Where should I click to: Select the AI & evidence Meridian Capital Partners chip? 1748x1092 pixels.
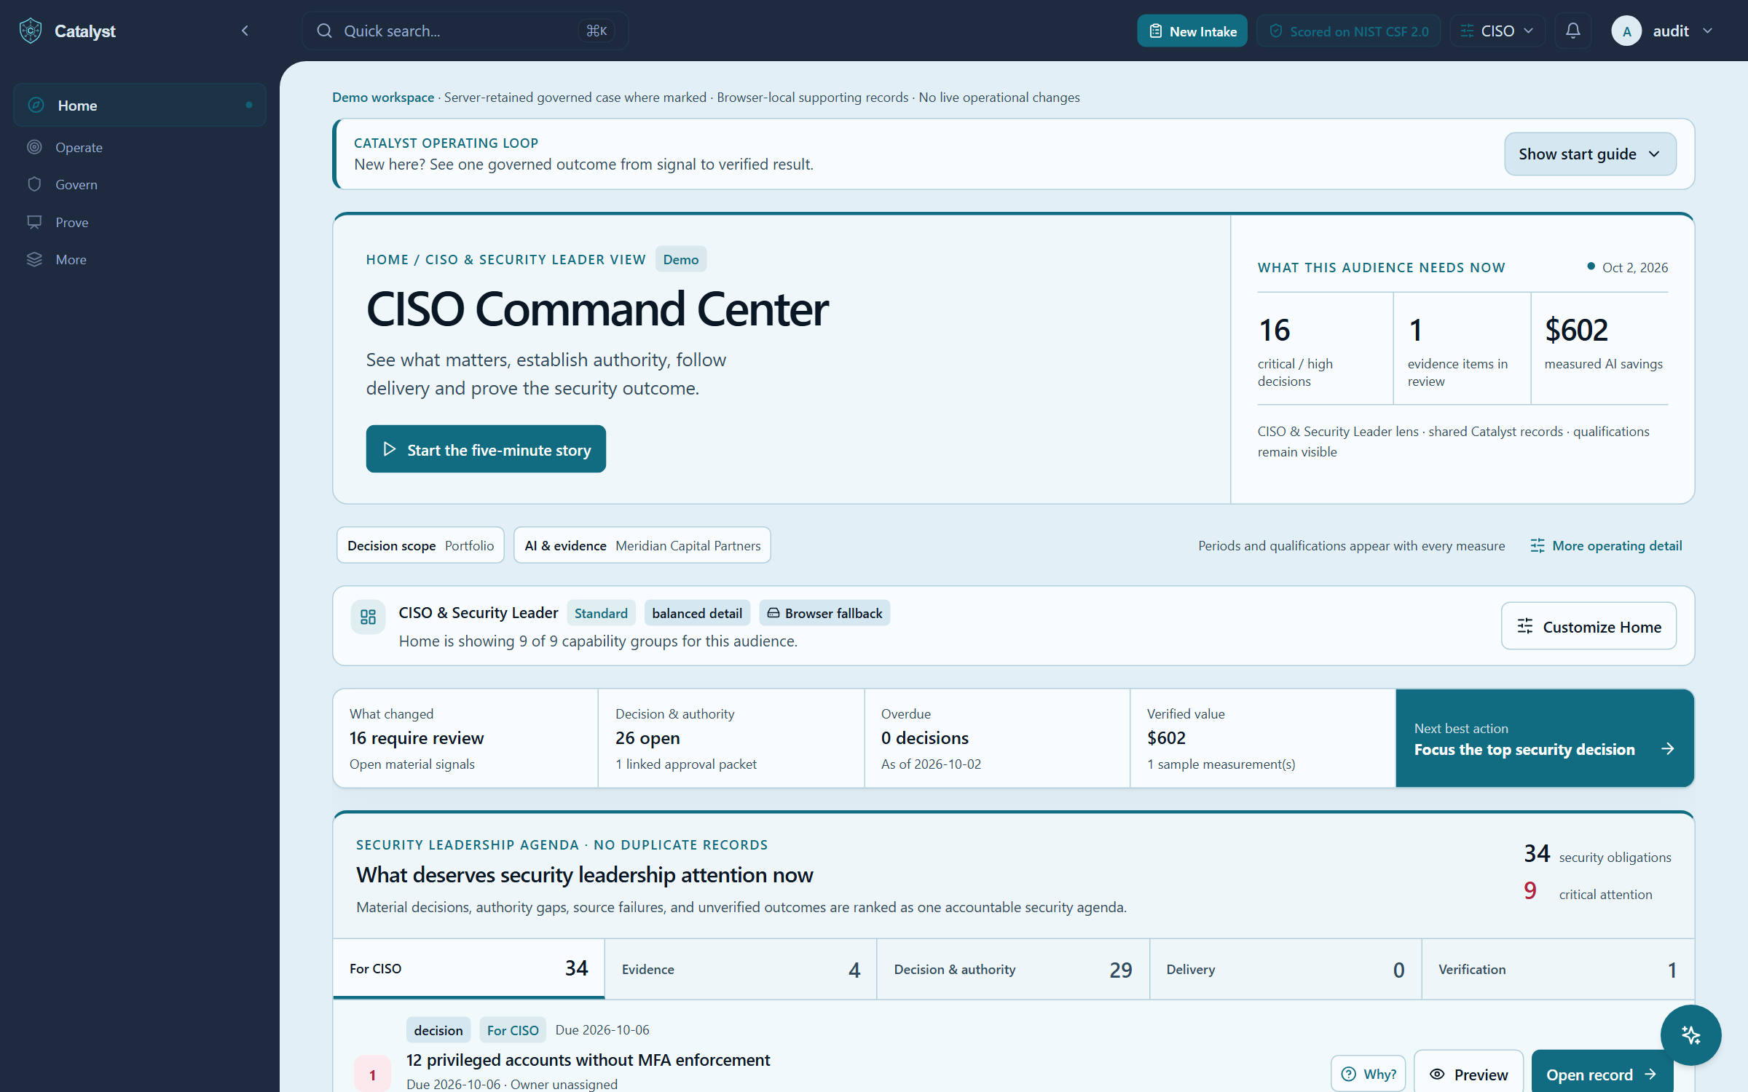[642, 545]
